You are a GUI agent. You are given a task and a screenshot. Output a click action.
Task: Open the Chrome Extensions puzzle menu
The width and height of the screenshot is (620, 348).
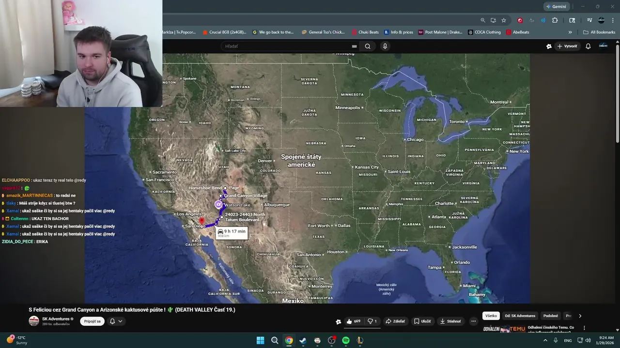[555, 20]
